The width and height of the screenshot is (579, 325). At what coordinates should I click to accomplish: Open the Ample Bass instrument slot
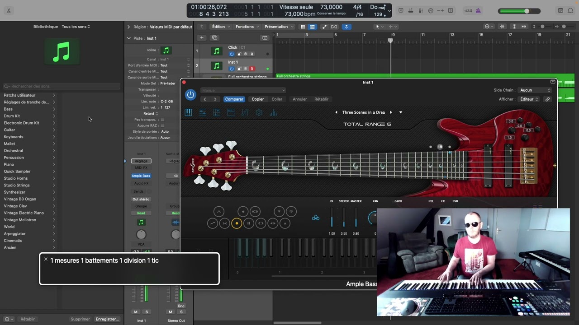141,176
